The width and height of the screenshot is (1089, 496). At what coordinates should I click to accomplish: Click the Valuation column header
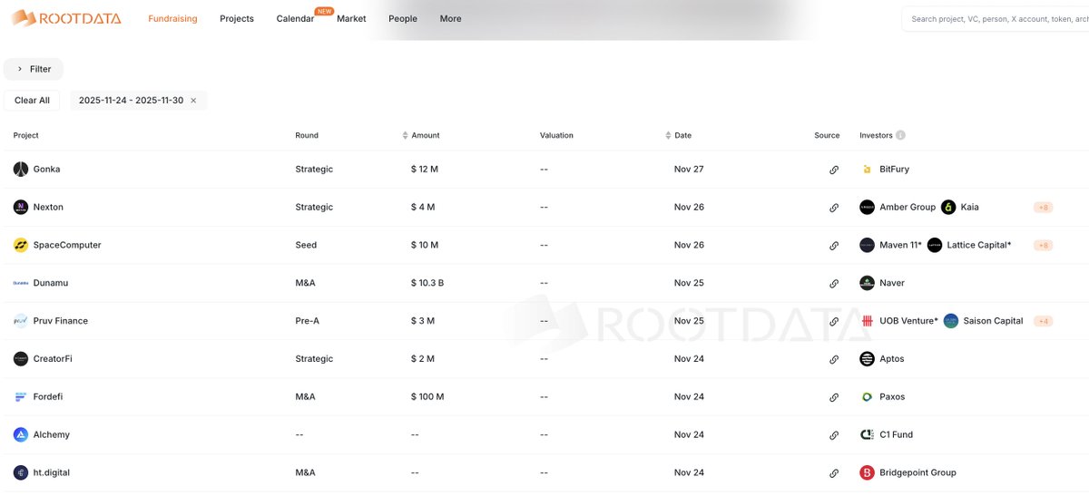click(x=556, y=135)
